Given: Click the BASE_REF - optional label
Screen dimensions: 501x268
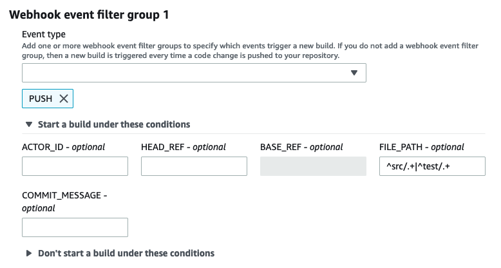Looking at the screenshot, I should 301,147.
